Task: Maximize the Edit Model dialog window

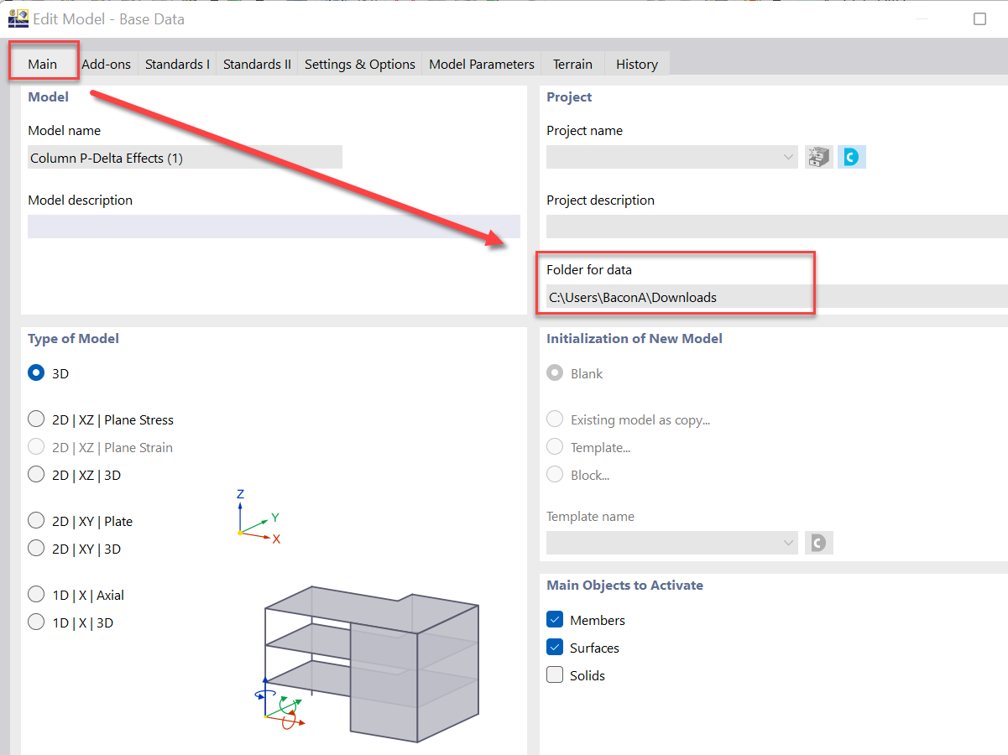Action: coord(979,18)
